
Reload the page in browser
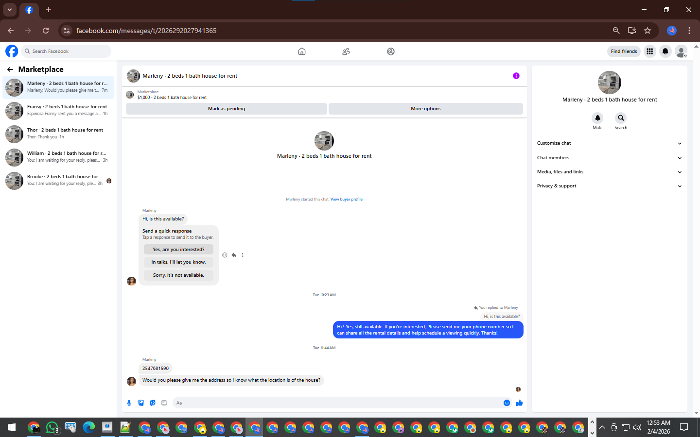(46, 31)
